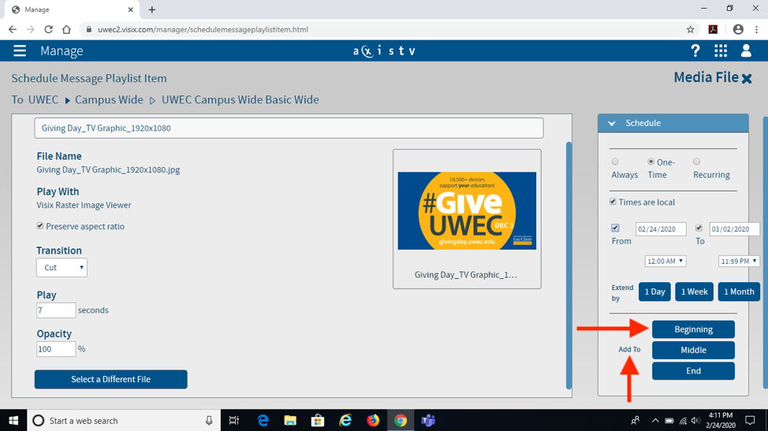This screenshot has width=768, height=431.
Task: Open the Chrome three-dot menu
Action: click(757, 29)
